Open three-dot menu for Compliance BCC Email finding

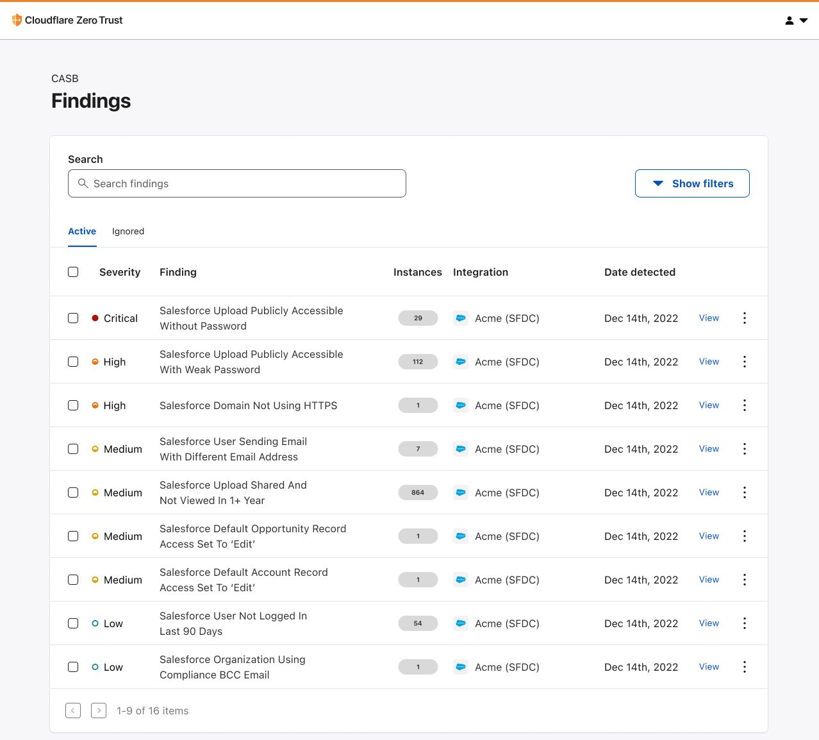click(x=745, y=667)
